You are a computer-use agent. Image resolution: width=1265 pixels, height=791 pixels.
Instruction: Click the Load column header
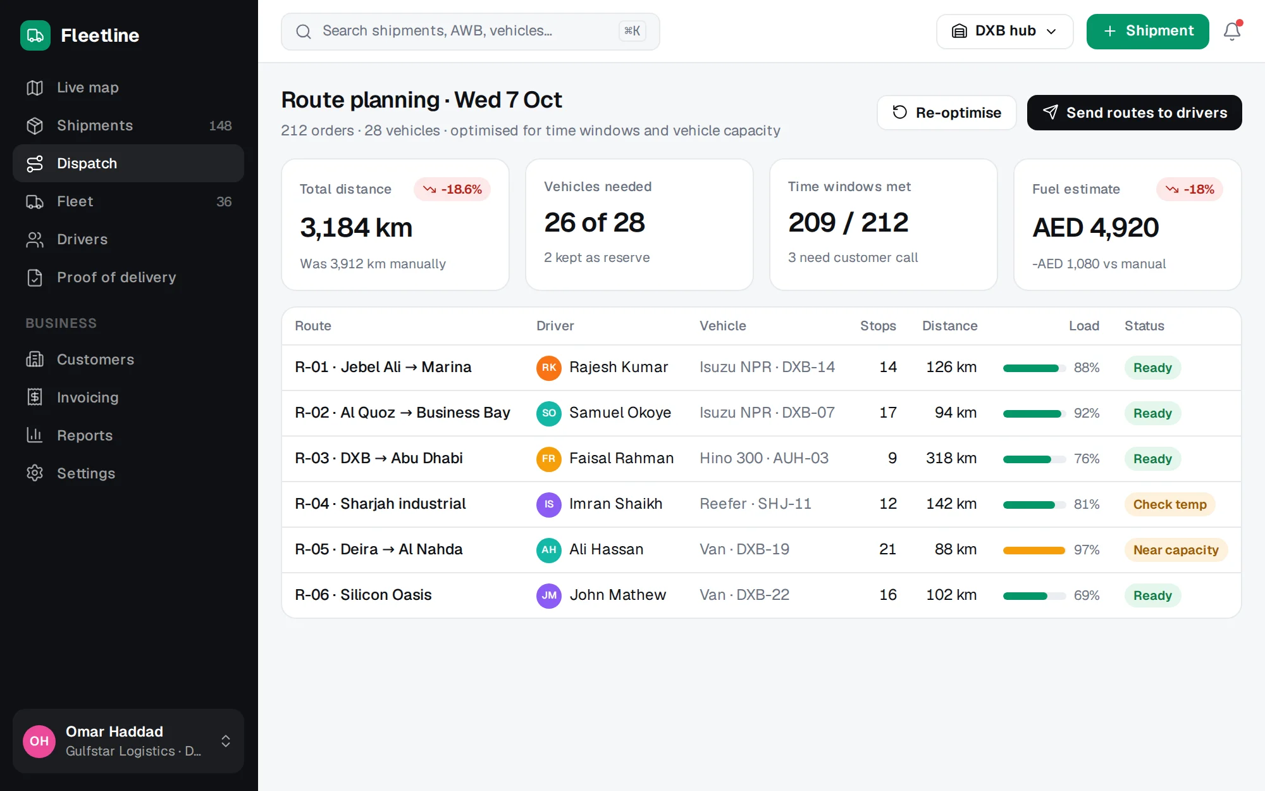[x=1083, y=326]
